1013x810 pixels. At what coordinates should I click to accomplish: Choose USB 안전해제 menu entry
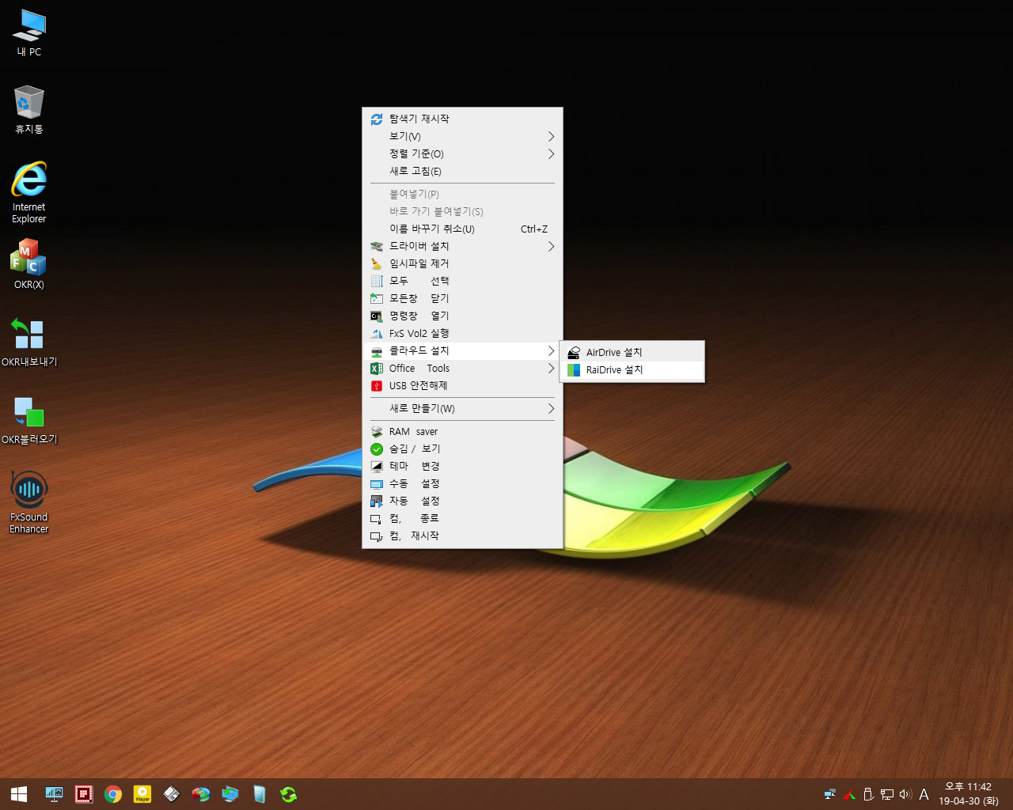click(462, 385)
